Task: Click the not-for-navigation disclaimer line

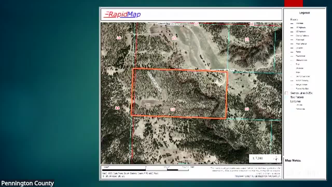Action: point(258,176)
